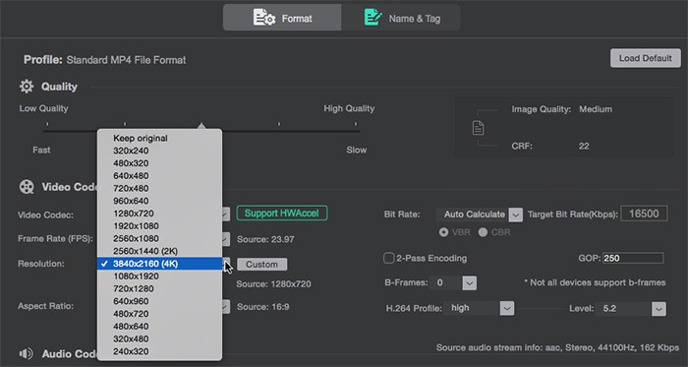
Task: Select 320x480 resolution
Action: (159, 338)
